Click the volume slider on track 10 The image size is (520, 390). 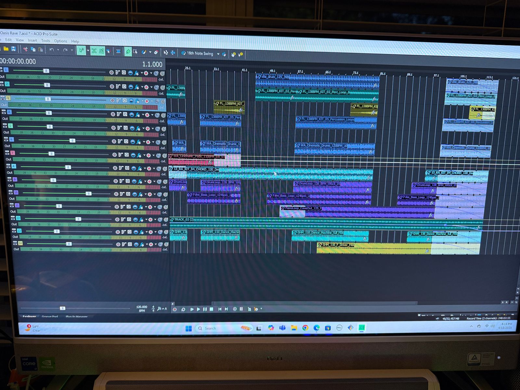[x=88, y=193]
